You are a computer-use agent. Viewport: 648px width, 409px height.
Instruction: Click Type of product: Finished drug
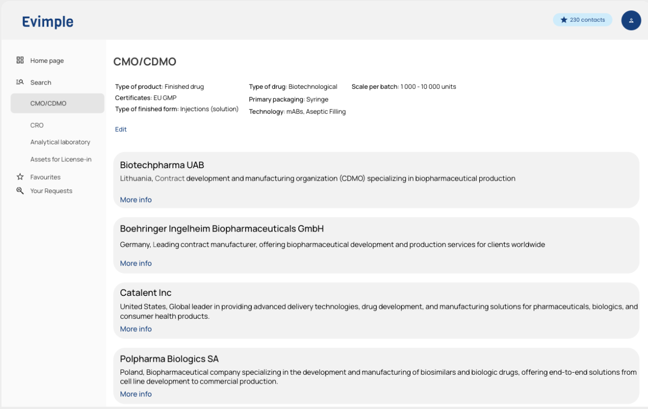[x=159, y=87]
